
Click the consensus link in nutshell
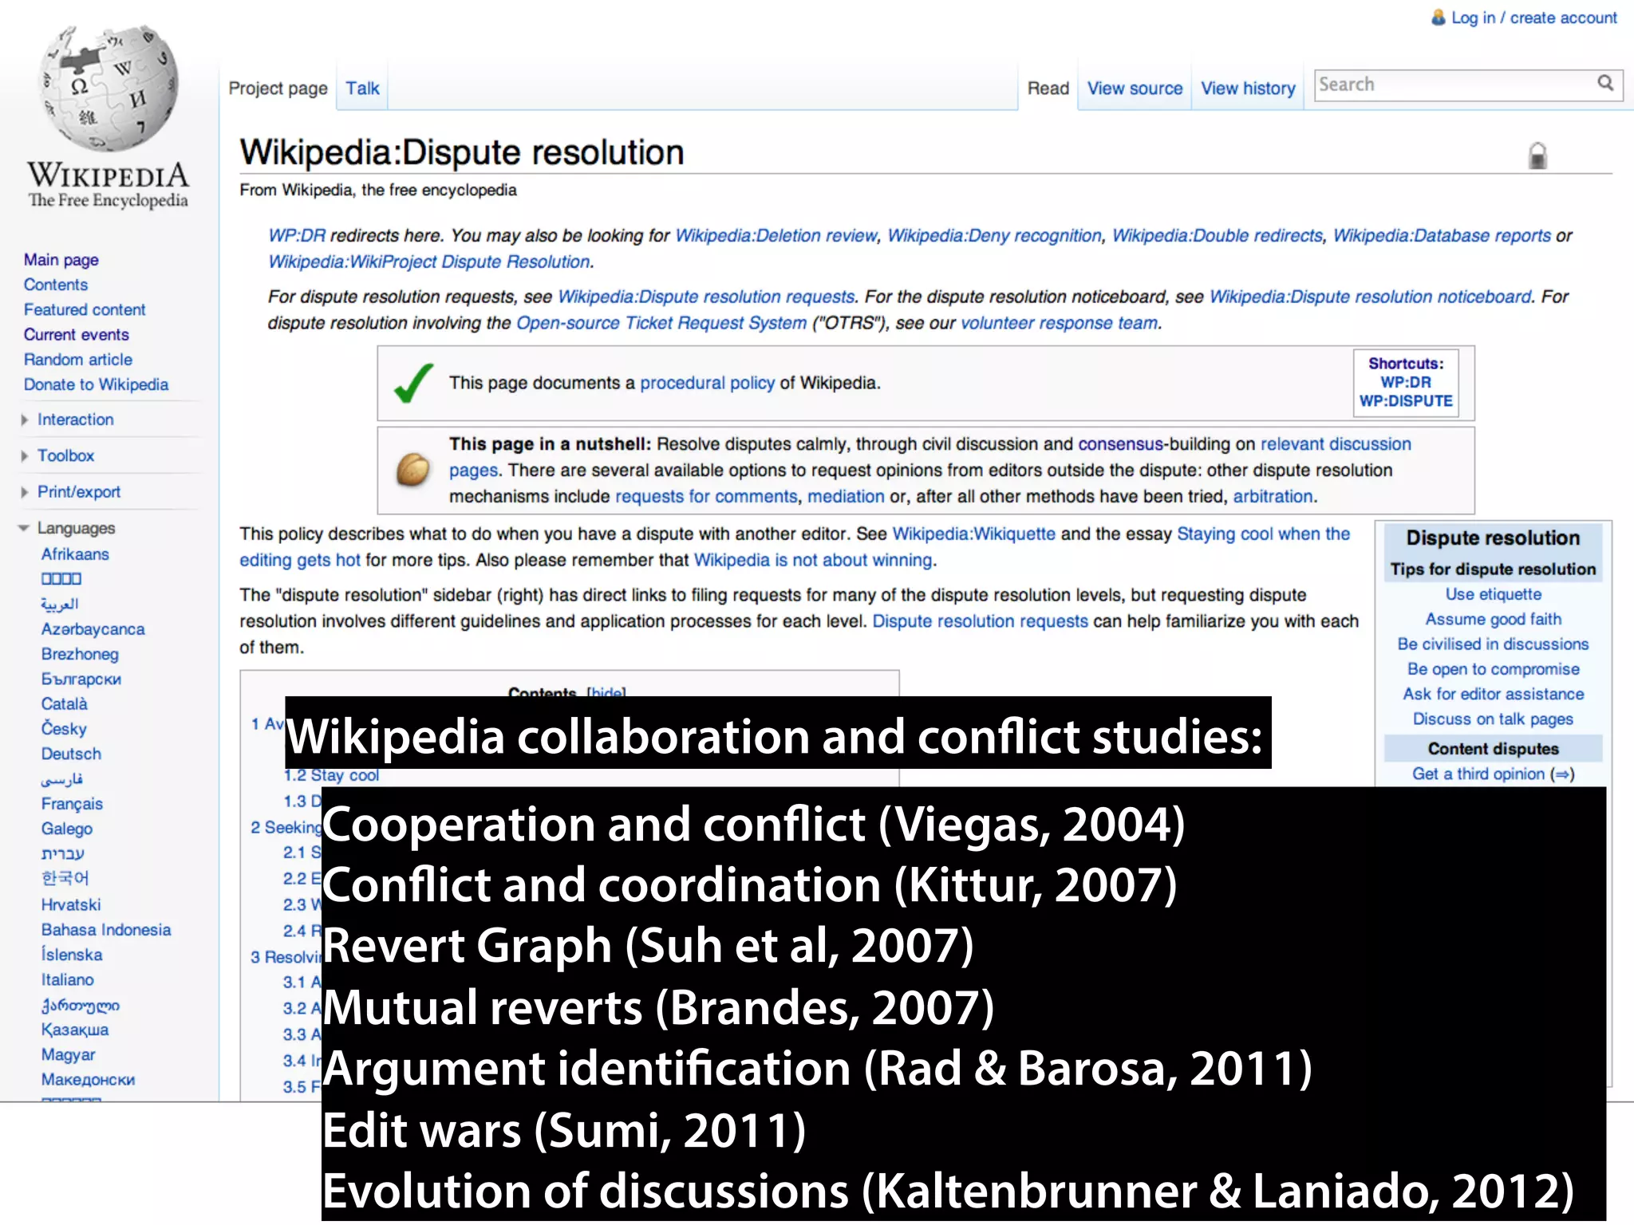click(1121, 444)
